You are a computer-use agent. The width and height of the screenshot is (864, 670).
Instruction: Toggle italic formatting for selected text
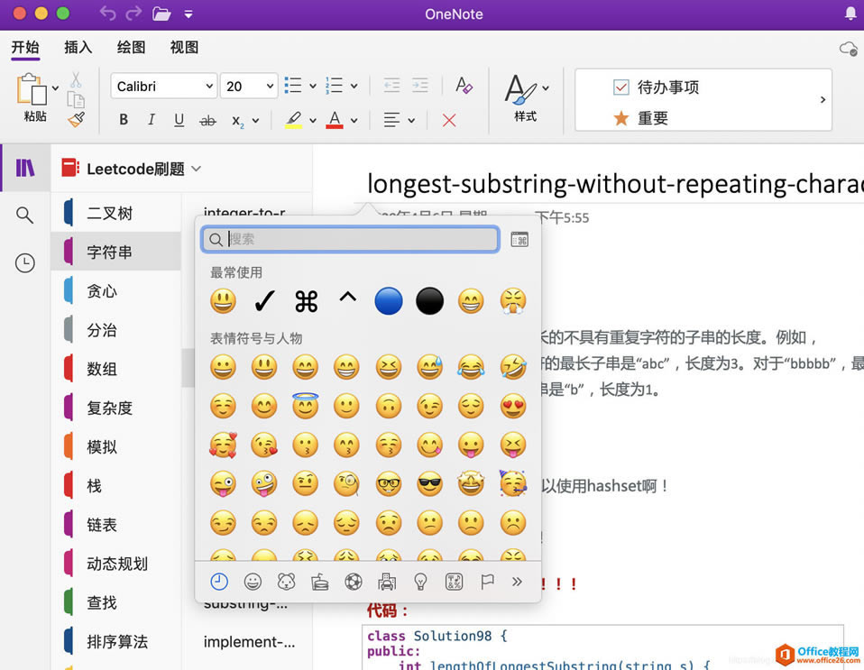[x=152, y=119]
